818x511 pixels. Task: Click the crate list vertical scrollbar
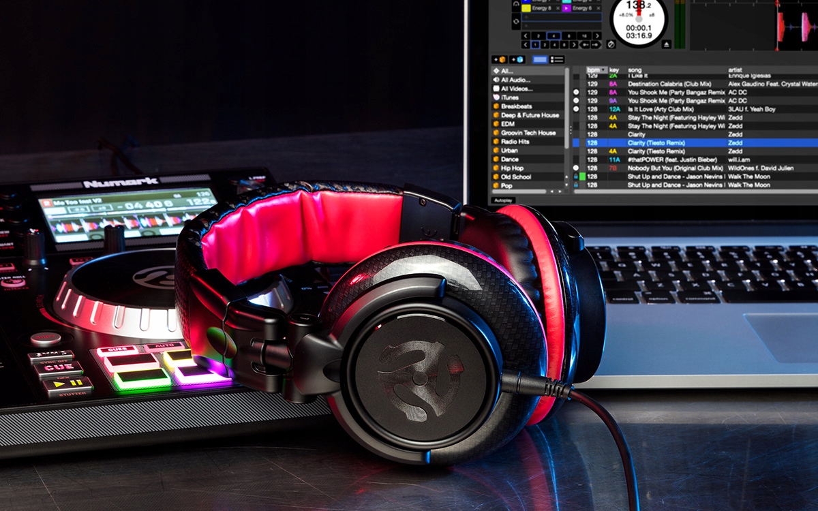click(568, 108)
